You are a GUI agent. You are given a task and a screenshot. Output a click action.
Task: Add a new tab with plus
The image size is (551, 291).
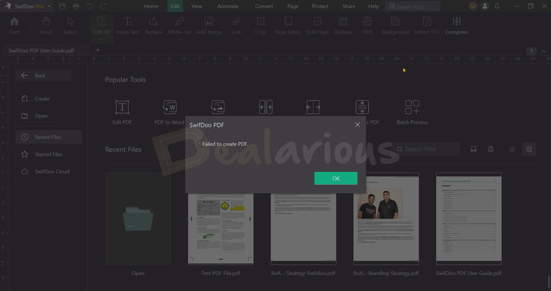coord(98,50)
